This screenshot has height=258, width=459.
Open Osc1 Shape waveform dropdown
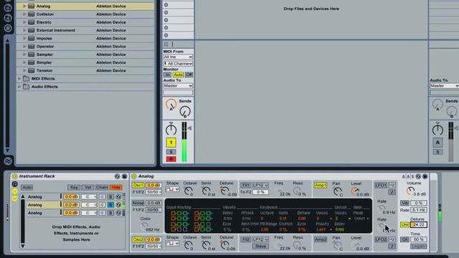coord(172,189)
